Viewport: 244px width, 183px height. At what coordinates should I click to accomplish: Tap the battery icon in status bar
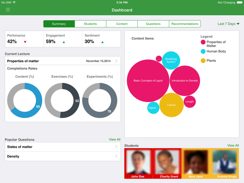point(240,2)
